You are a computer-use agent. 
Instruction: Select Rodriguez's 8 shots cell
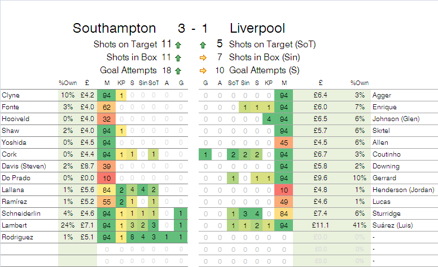pyautogui.click(x=132, y=237)
